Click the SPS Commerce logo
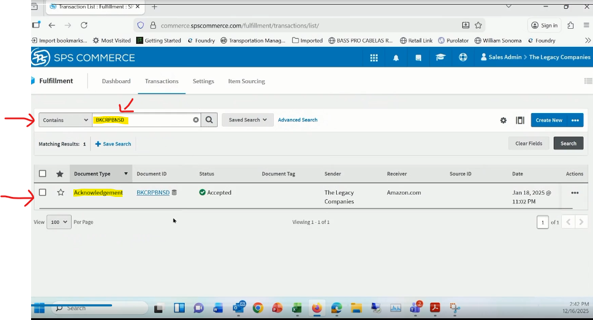 click(83, 57)
